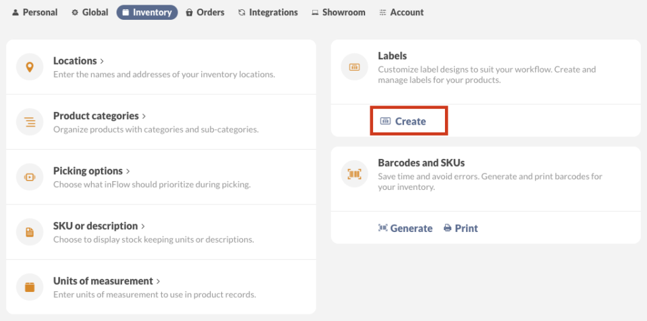Click the Units of measurement box icon

pos(30,287)
